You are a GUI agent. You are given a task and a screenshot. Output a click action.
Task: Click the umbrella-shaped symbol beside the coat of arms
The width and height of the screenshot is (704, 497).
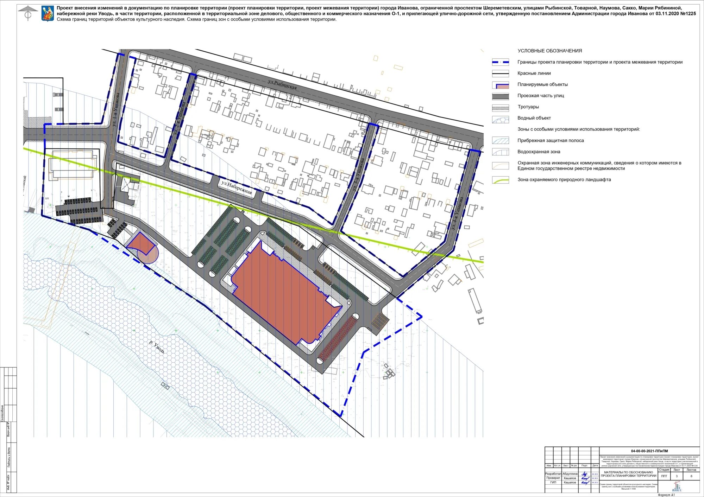(x=28, y=13)
